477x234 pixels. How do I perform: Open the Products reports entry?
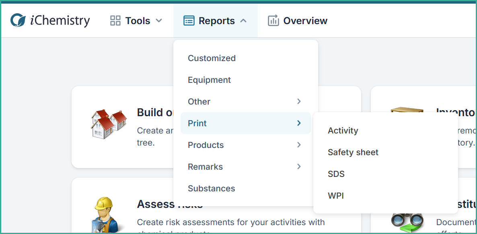pos(246,145)
